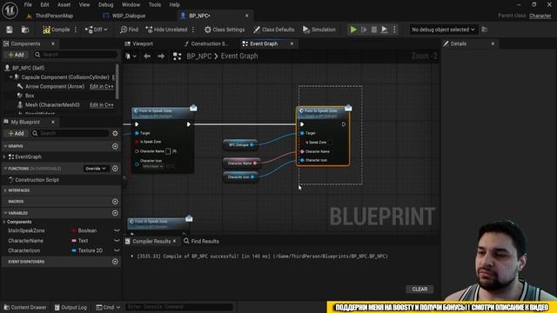557x313 pixels.
Task: Click the Unreal Engine logo icon
Action: (x=10, y=10)
